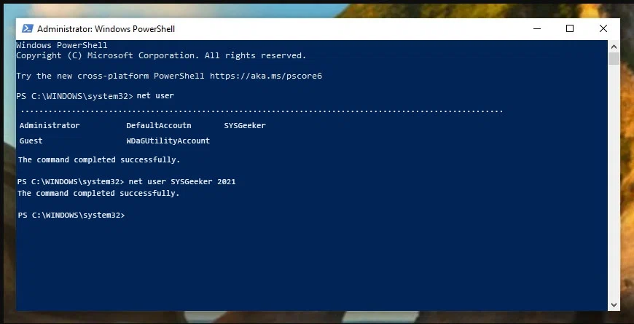Viewport: 634px width, 324px height.
Task: Click the vertical scrollbar thumb
Action: click(614, 58)
